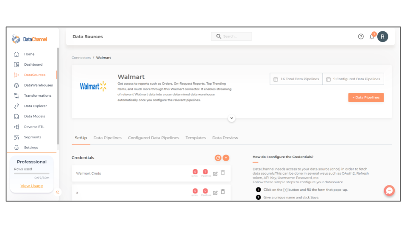Screen dimensions: 407x229
Task: Click the Walmart breadcrumb text
Action: click(x=103, y=58)
